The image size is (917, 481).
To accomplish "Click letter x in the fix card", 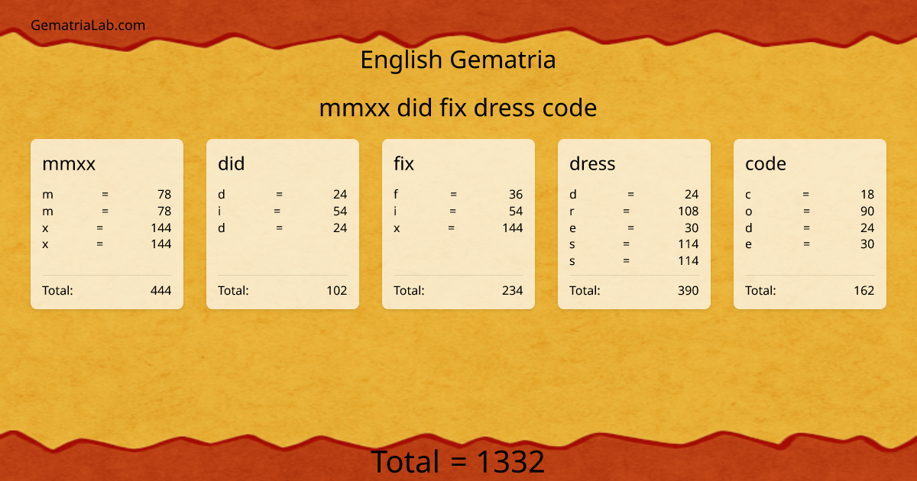I will [x=397, y=228].
